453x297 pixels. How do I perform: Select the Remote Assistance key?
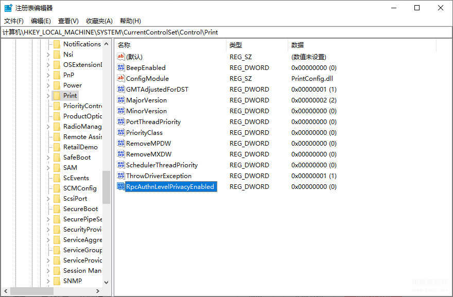pyautogui.click(x=82, y=136)
